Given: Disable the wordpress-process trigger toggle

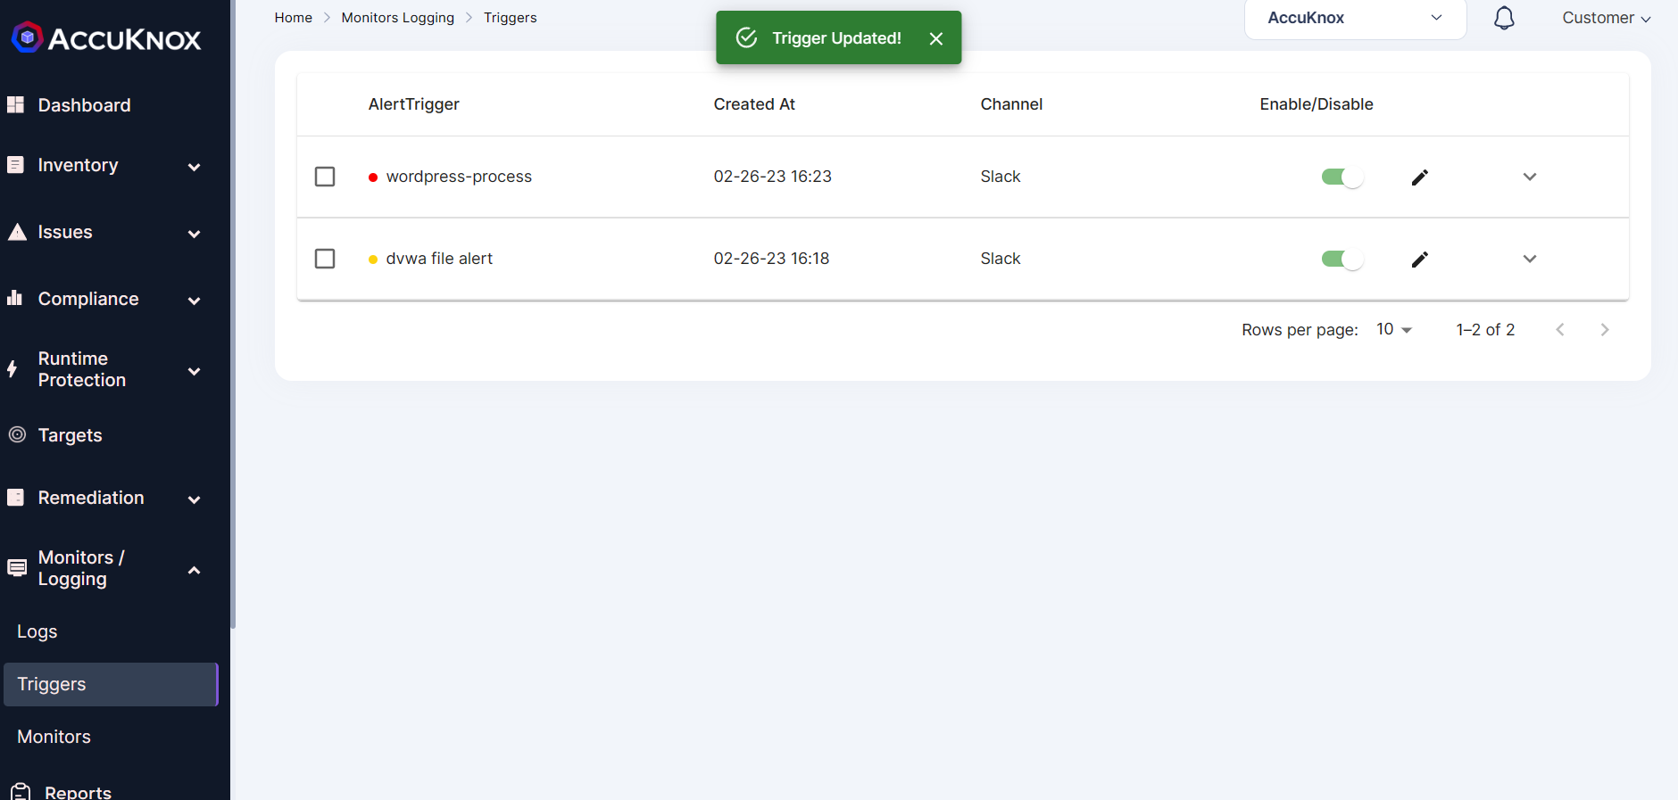Looking at the screenshot, I should point(1342,177).
